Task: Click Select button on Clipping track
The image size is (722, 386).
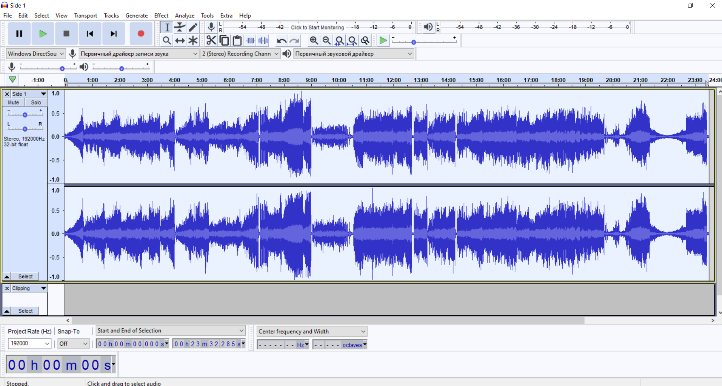Action: pyautogui.click(x=25, y=311)
